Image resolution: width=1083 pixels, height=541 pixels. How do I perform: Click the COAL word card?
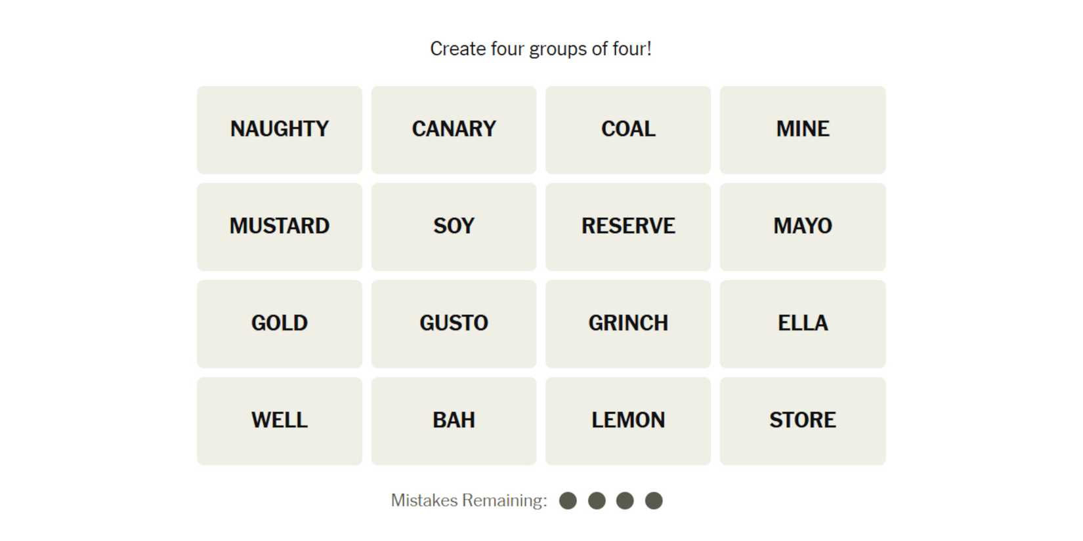tap(627, 129)
